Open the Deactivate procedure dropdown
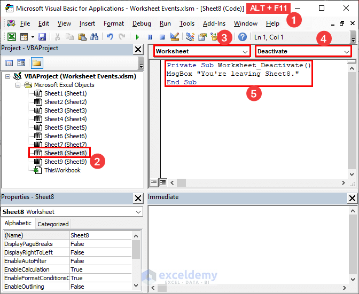Image resolution: width=359 pixels, height=294 pixels. (303, 51)
